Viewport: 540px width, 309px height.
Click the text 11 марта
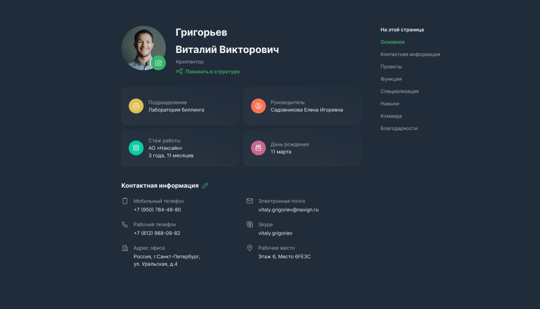point(281,152)
